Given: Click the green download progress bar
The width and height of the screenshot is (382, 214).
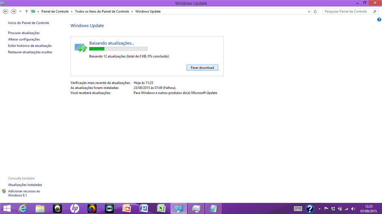Looking at the screenshot, I should pos(118,49).
